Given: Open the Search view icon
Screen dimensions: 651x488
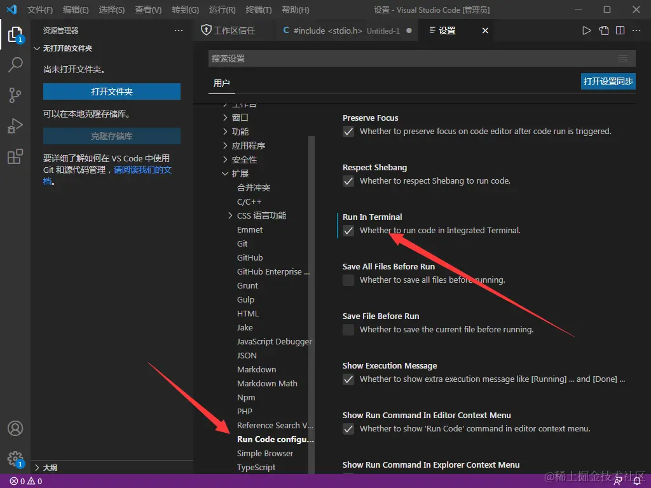Looking at the screenshot, I should [x=15, y=64].
